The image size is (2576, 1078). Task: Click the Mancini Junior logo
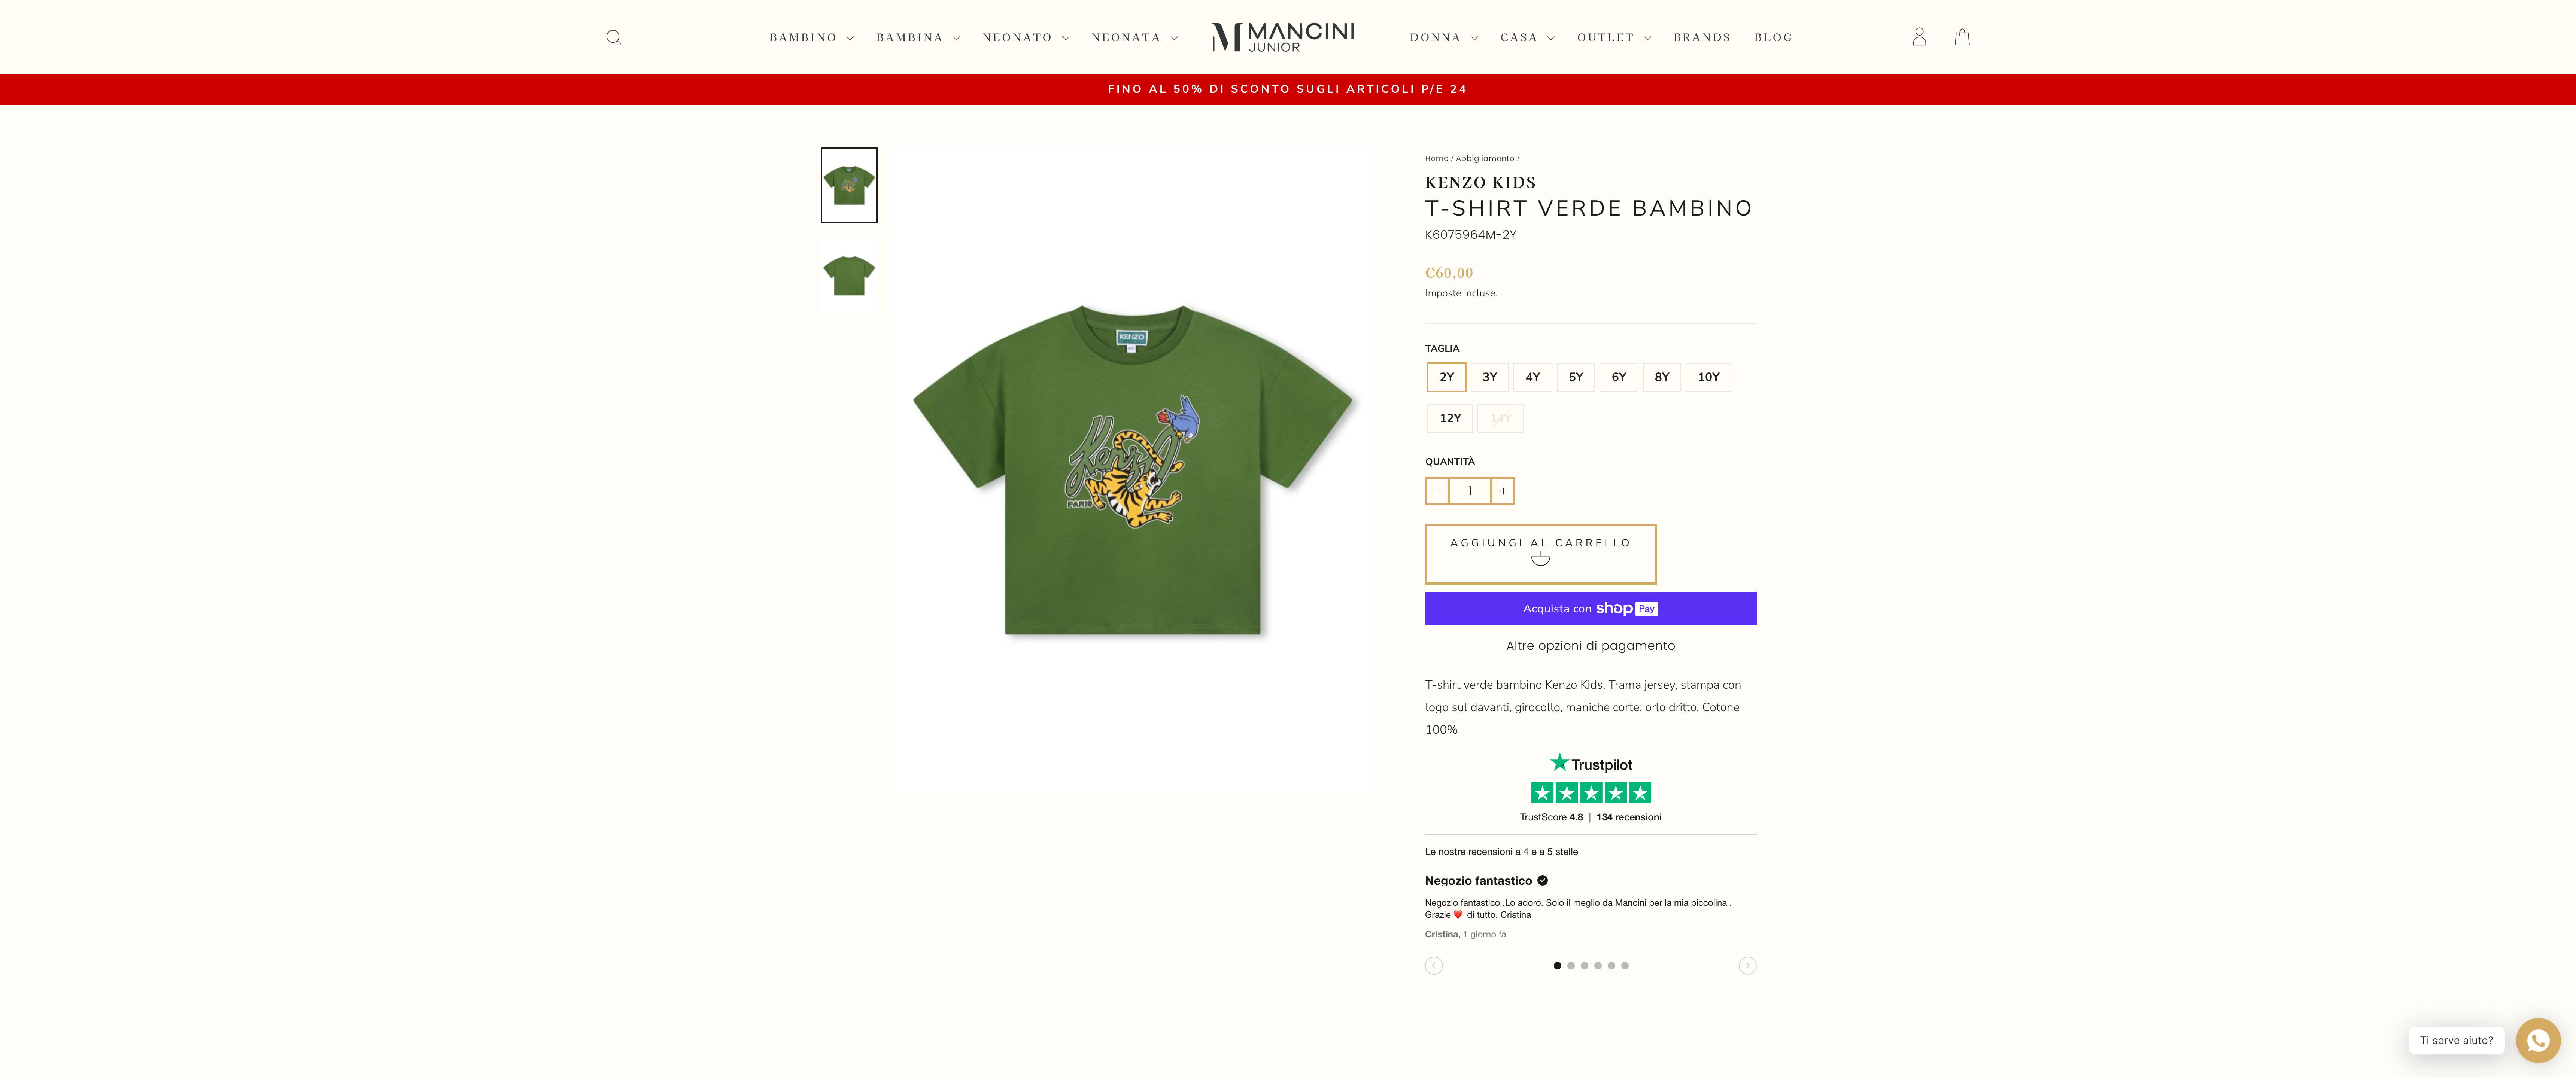(1283, 37)
